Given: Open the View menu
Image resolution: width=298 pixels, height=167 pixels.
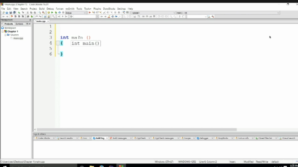Looking at the screenshot, I should (x=16, y=9).
